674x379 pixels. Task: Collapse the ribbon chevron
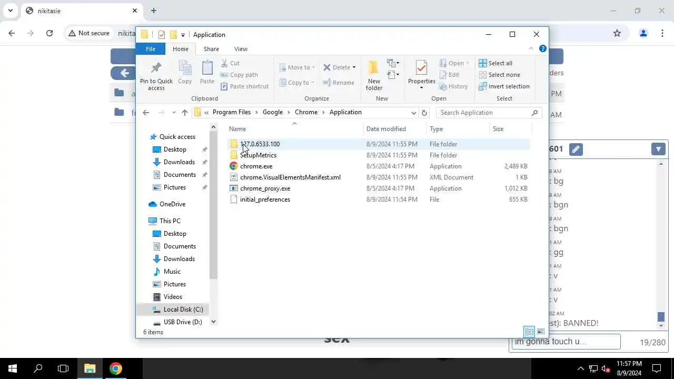click(x=531, y=48)
